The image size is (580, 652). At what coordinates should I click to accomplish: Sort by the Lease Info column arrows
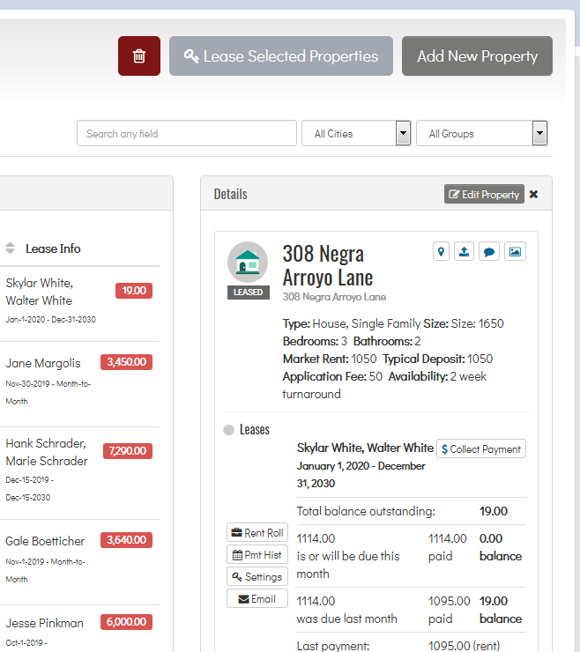(x=10, y=248)
